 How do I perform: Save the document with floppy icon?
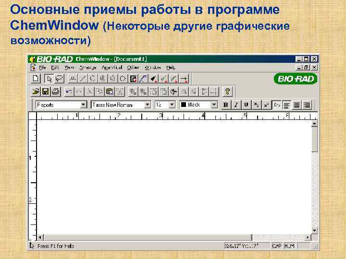pyautogui.click(x=46, y=92)
